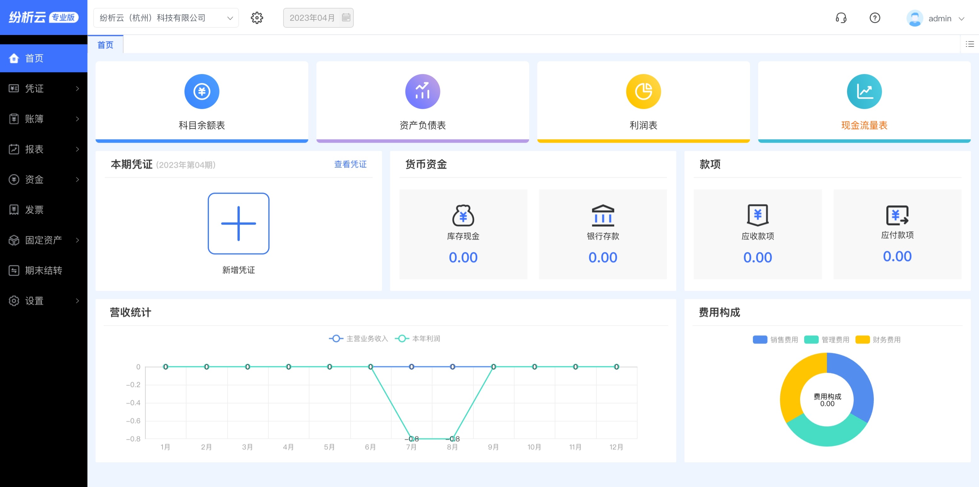Viewport: 979px width, 487px height.
Task: Open the customer service headset icon
Action: tap(841, 18)
